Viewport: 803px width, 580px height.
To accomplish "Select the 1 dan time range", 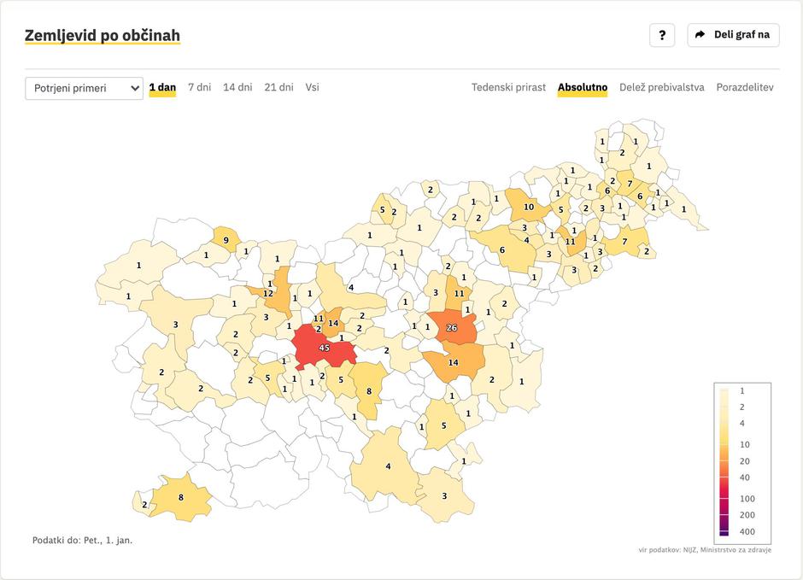I will pos(162,87).
